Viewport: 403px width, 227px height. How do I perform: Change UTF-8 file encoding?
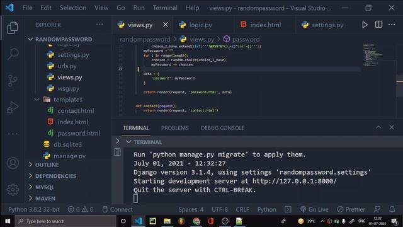pos(220,209)
